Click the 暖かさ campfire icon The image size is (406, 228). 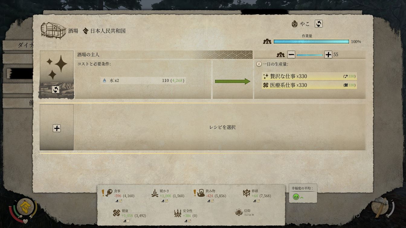(155, 193)
